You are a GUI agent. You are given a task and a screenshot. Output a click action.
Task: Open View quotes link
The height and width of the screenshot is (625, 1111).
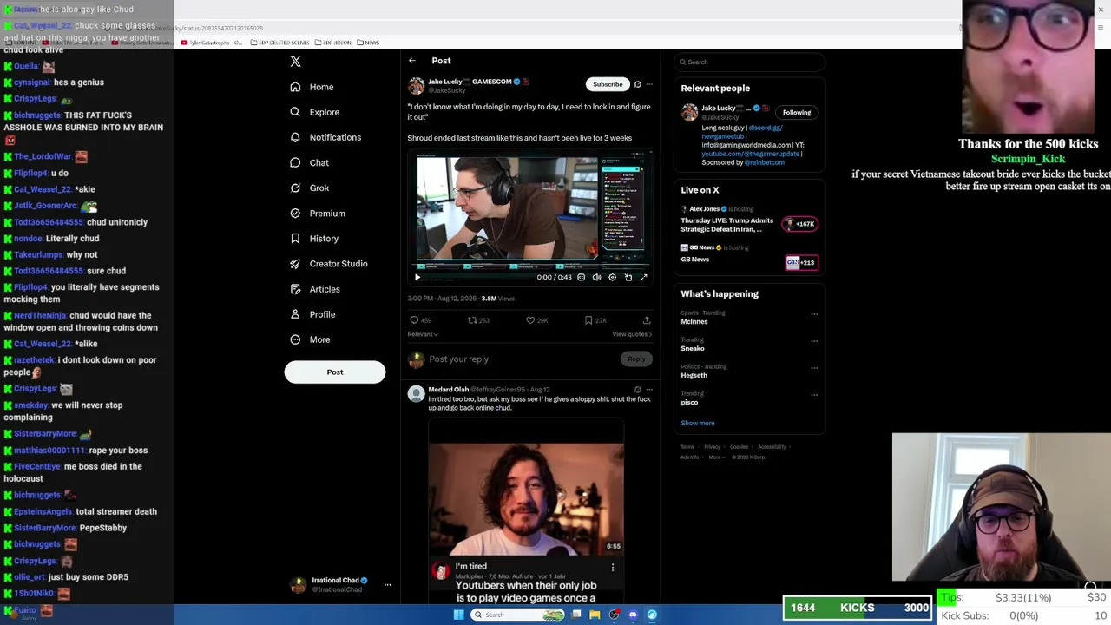click(632, 334)
